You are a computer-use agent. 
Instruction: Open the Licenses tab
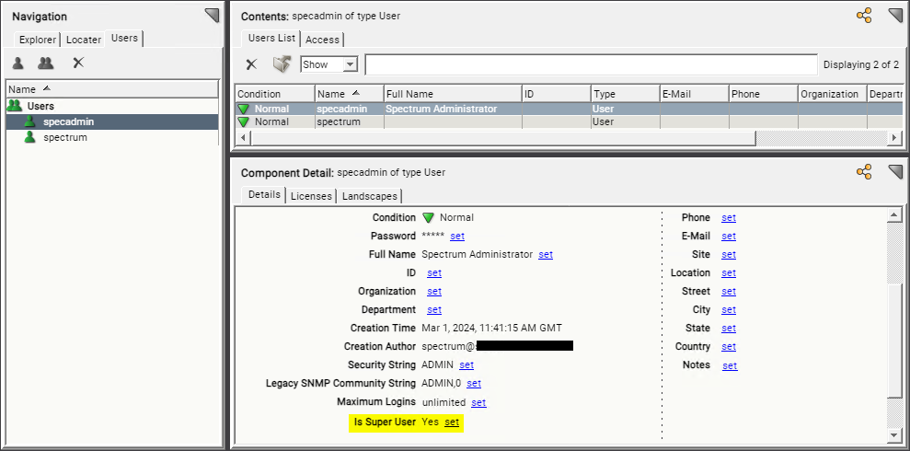click(311, 196)
